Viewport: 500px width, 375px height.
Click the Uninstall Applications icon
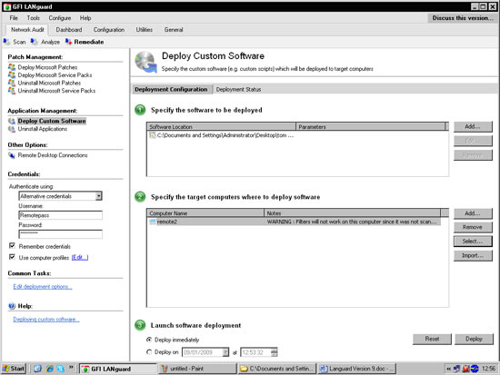(12, 129)
